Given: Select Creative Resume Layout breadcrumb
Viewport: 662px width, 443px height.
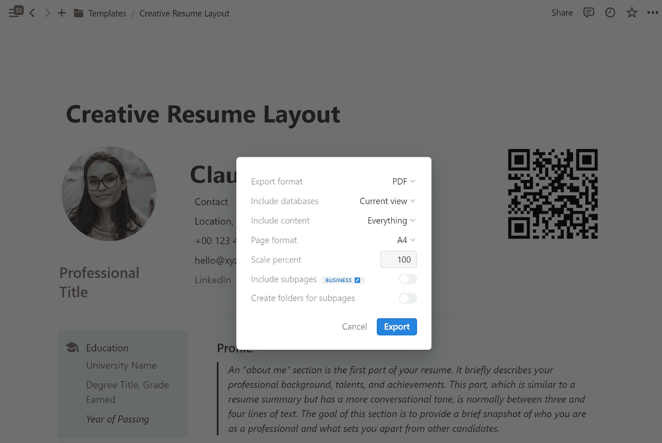Looking at the screenshot, I should (184, 13).
